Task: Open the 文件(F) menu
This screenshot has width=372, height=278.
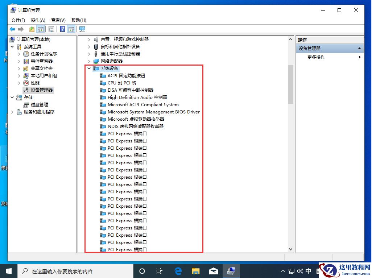Action: [17, 20]
